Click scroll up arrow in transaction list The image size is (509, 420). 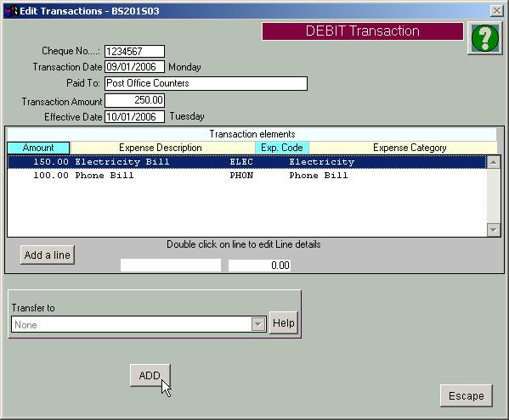click(494, 162)
